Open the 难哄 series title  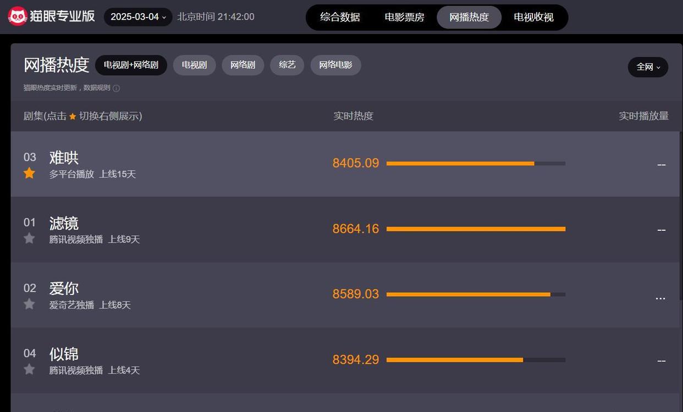tap(64, 158)
